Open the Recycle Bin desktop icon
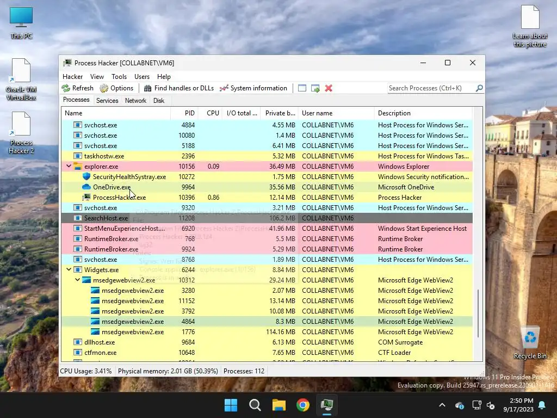This screenshot has height=418, width=557. [x=530, y=343]
